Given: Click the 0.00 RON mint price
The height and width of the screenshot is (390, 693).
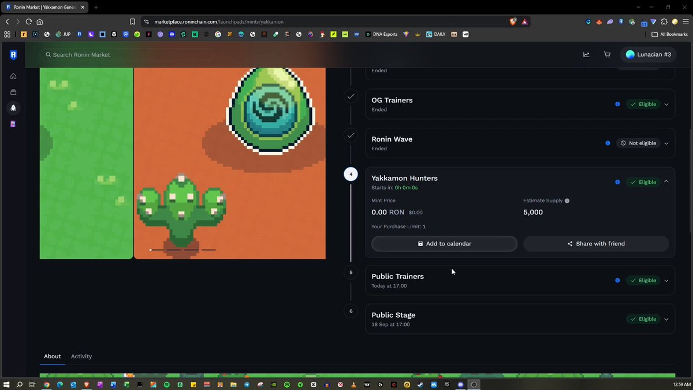Looking at the screenshot, I should [388, 212].
